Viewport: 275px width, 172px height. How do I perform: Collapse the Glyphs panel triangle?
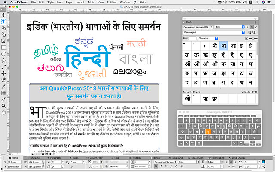pyautogui.click(x=184, y=22)
